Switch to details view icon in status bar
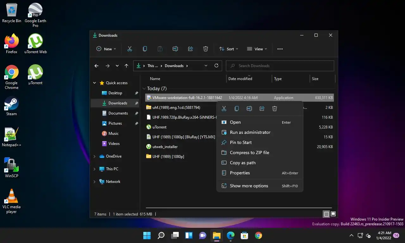 [326, 214]
